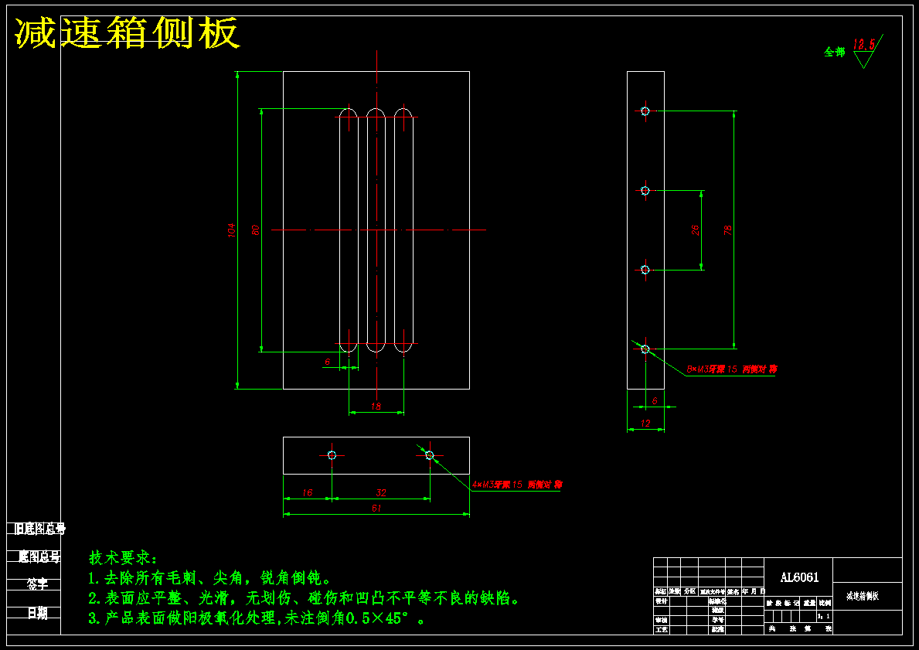Select the scale value 1:1
Viewport: 919px width, 650px height.
click(x=823, y=616)
